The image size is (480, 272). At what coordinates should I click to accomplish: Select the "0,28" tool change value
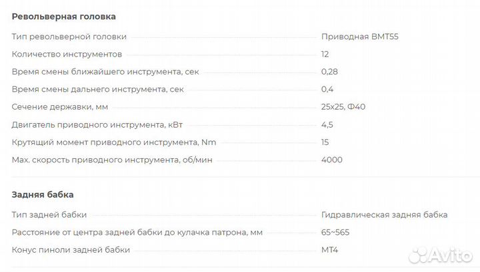(x=329, y=72)
